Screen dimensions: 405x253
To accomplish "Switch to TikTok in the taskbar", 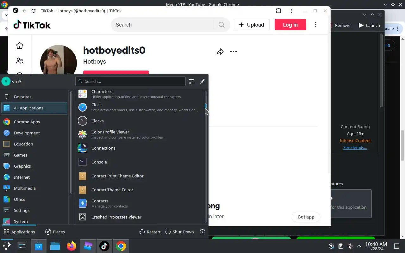I will [x=104, y=246].
